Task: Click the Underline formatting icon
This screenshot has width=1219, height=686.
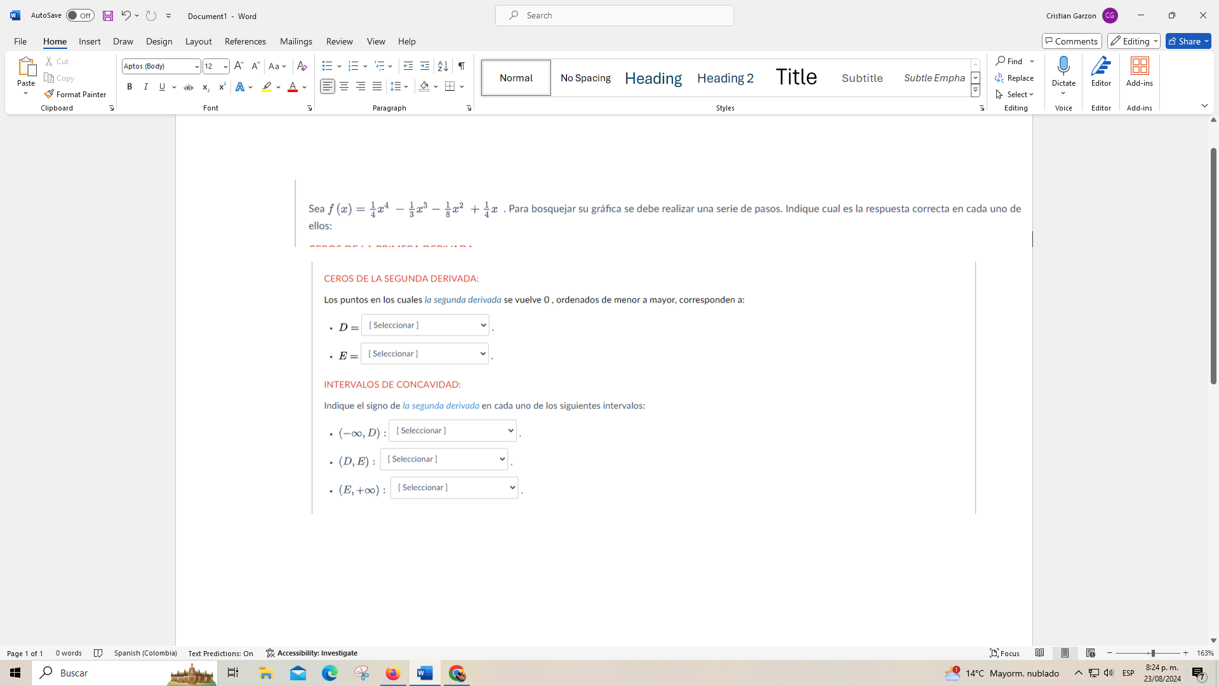Action: pyautogui.click(x=162, y=86)
